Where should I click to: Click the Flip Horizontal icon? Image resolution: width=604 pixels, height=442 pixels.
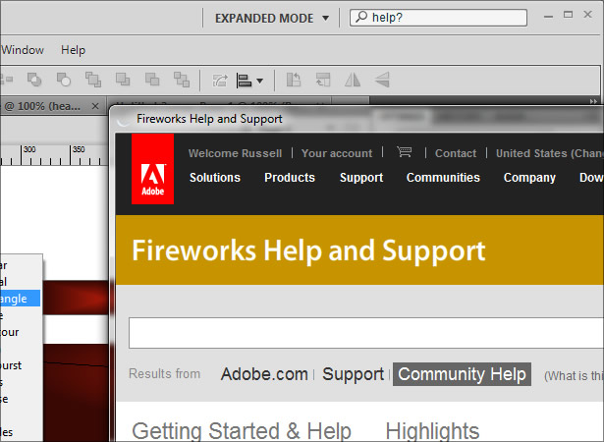click(353, 80)
